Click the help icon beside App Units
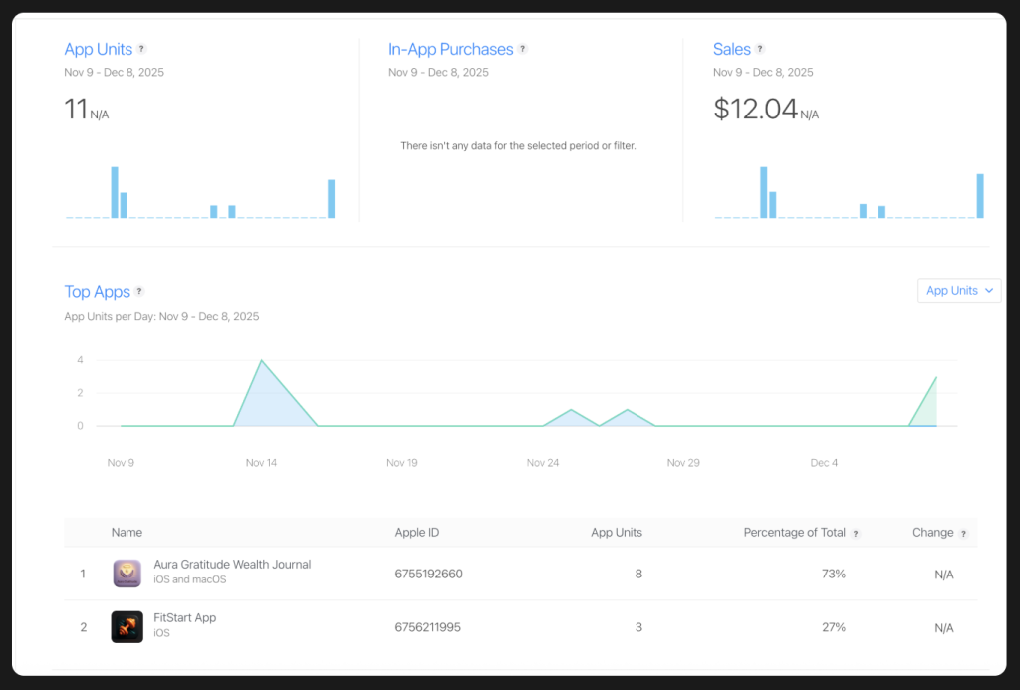The image size is (1020, 690). pyautogui.click(x=141, y=49)
